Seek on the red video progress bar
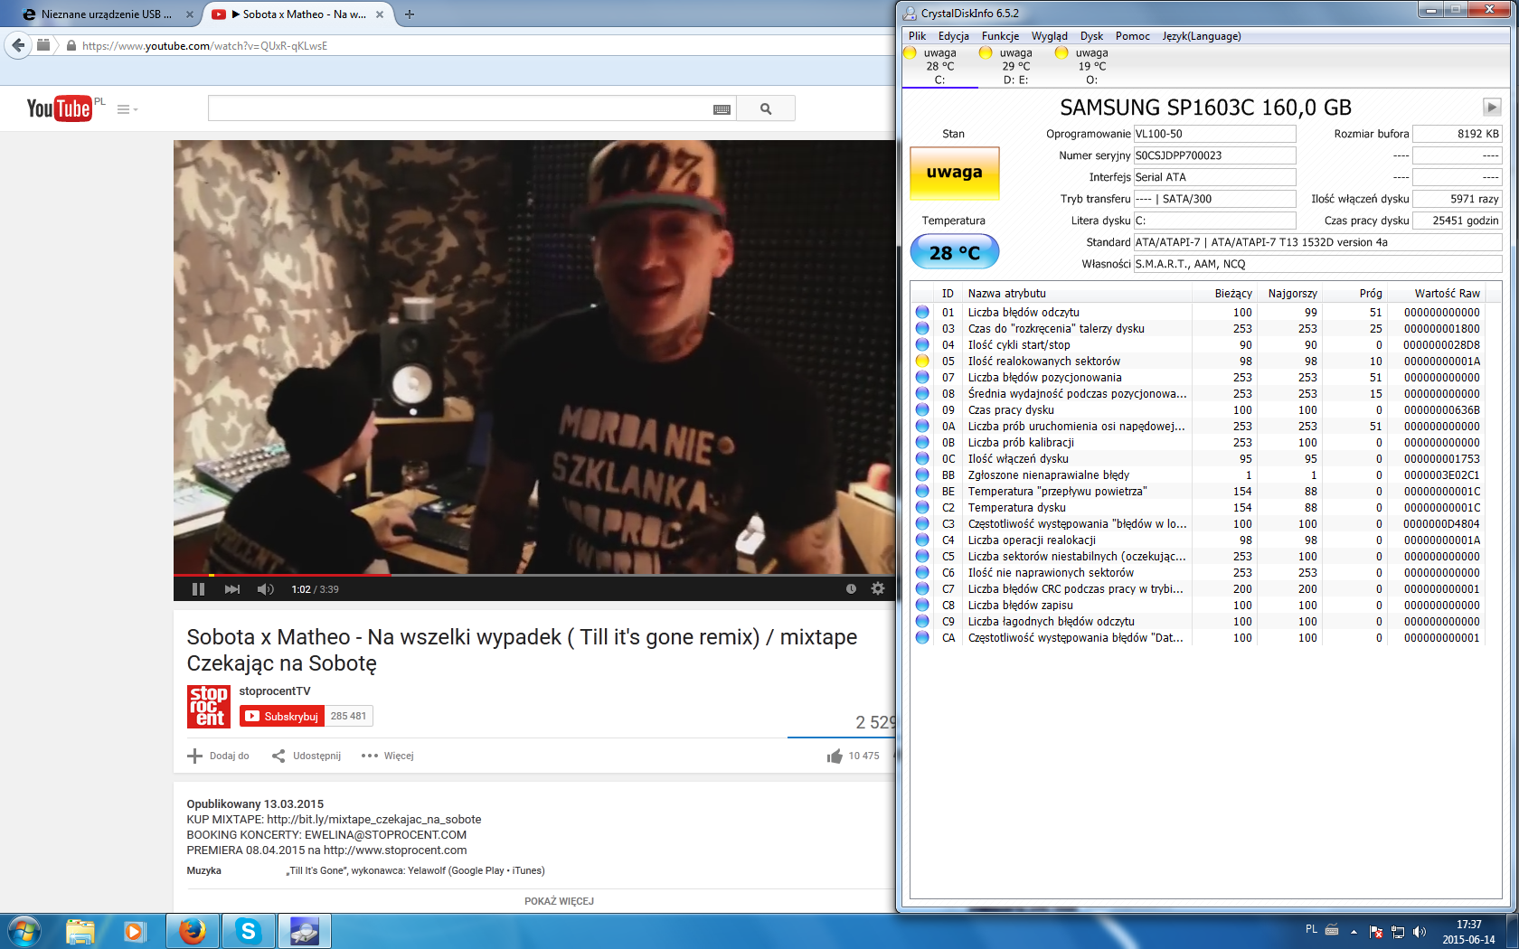Viewport: 1519px width, 949px height. coord(534,575)
